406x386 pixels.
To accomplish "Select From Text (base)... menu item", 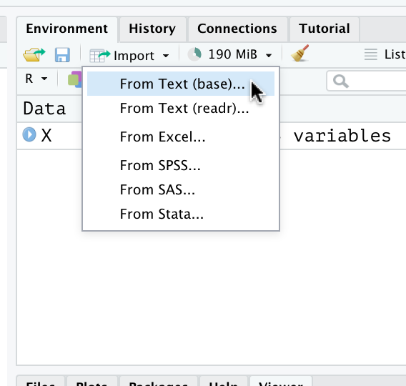I will [x=181, y=84].
